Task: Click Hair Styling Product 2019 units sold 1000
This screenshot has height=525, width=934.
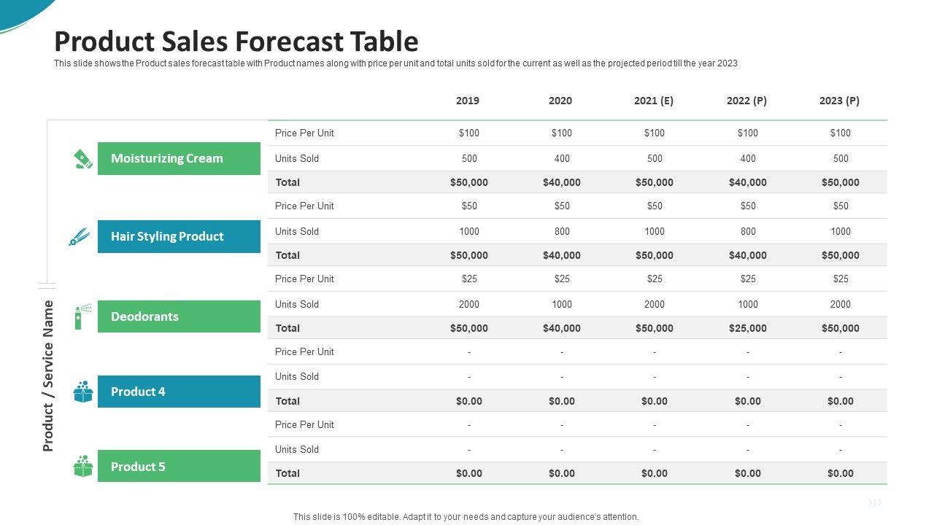Action: (x=469, y=231)
